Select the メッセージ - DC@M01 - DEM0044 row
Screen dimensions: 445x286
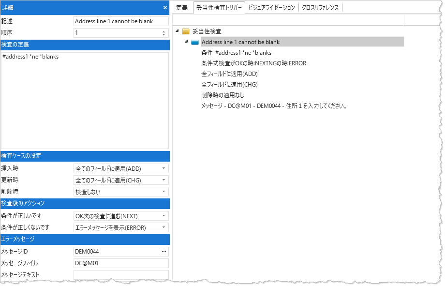pos(274,106)
